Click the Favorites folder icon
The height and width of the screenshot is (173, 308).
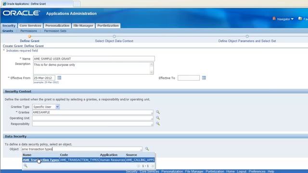click(300, 19)
